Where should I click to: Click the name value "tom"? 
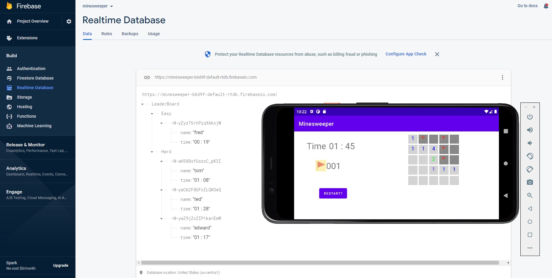(x=198, y=171)
